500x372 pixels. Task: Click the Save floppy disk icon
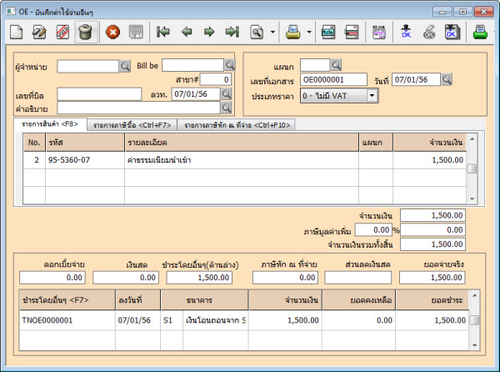click(x=136, y=32)
